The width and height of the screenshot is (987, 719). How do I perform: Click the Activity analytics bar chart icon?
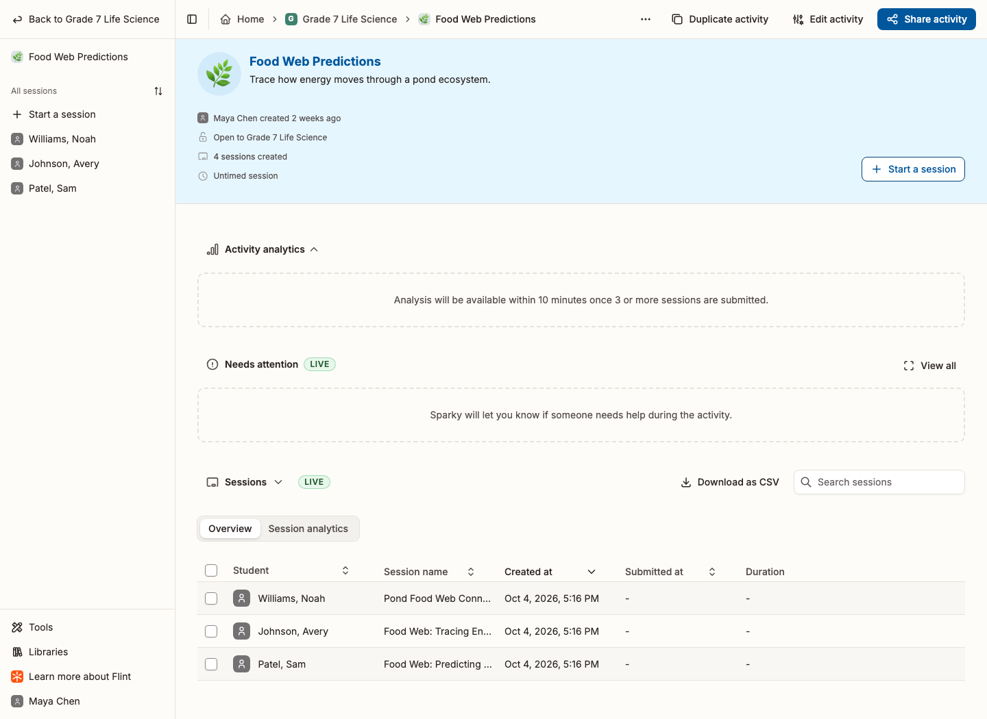212,249
